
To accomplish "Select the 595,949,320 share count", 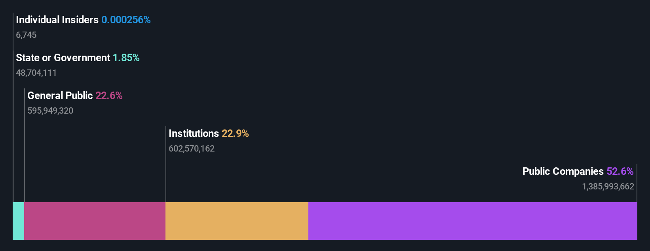I will (50, 111).
